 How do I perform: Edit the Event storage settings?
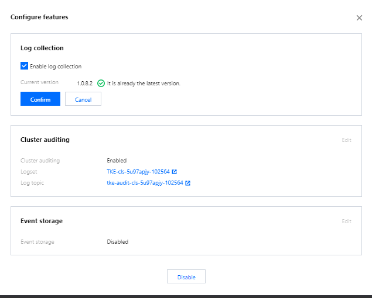click(x=347, y=221)
